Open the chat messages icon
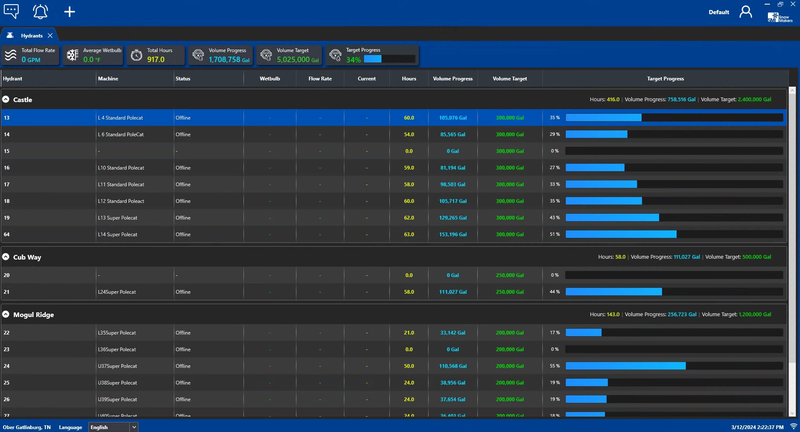The width and height of the screenshot is (800, 432). [10, 11]
